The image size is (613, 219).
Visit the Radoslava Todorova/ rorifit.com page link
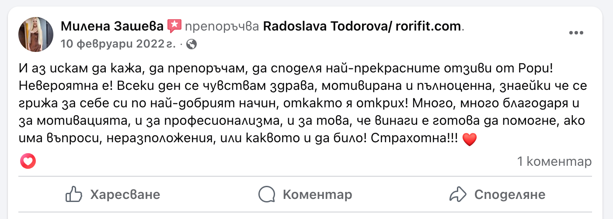coord(362,27)
